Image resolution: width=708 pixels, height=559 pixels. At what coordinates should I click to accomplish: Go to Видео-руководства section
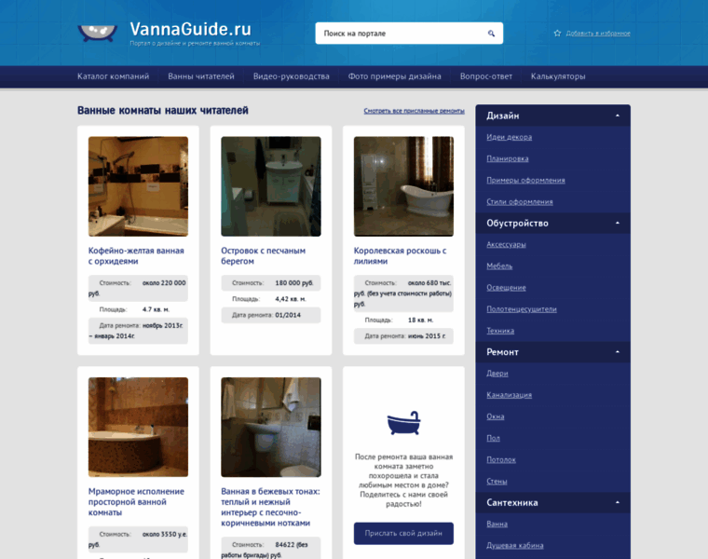click(292, 76)
